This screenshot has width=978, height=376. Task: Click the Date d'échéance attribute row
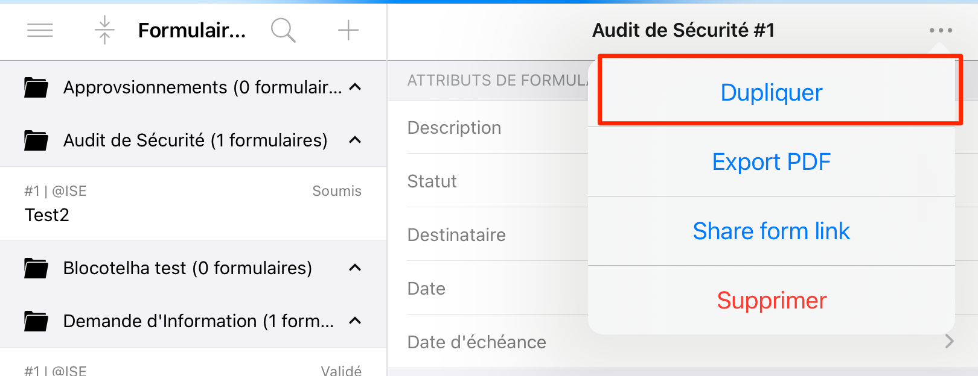[x=683, y=342]
